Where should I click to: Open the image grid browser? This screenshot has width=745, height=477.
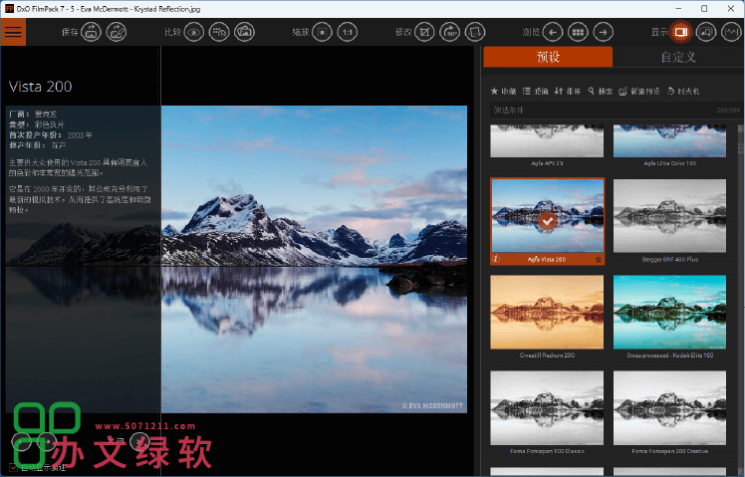coord(578,32)
